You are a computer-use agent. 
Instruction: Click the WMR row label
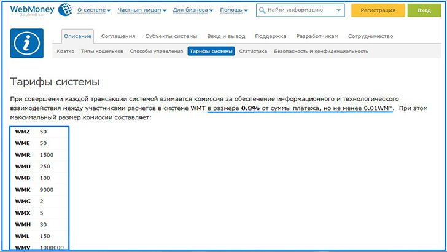pyautogui.click(x=23, y=155)
